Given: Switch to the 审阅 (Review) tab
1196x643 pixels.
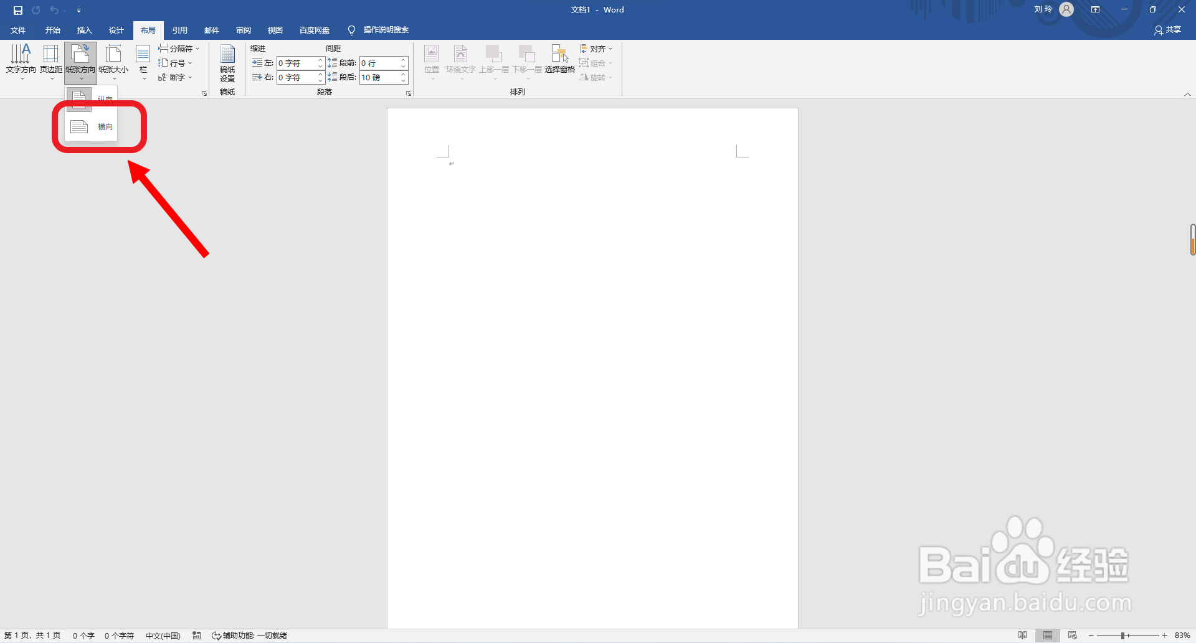Looking at the screenshot, I should click(244, 30).
